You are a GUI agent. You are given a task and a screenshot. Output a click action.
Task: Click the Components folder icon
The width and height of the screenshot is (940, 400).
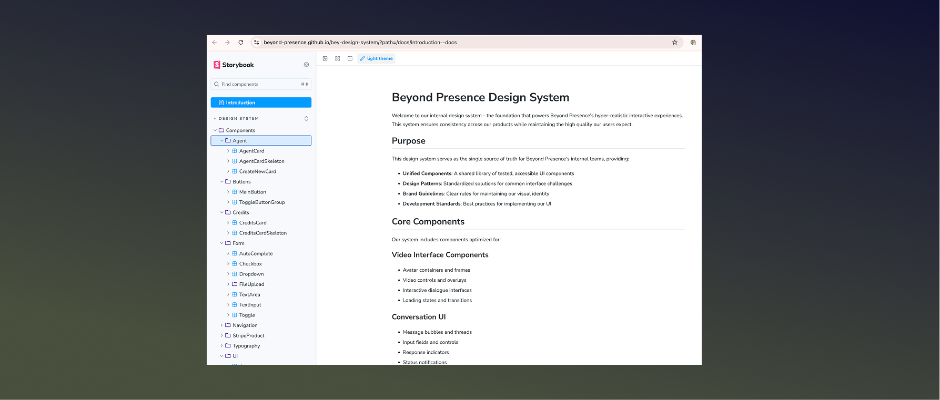point(221,130)
